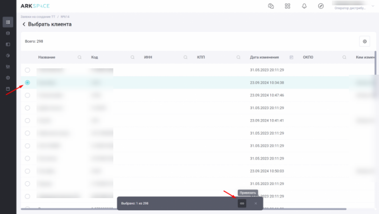Select the radio button of the 23.09.2024 10:47:46 row
The height and width of the screenshot is (214, 379).
tap(28, 95)
